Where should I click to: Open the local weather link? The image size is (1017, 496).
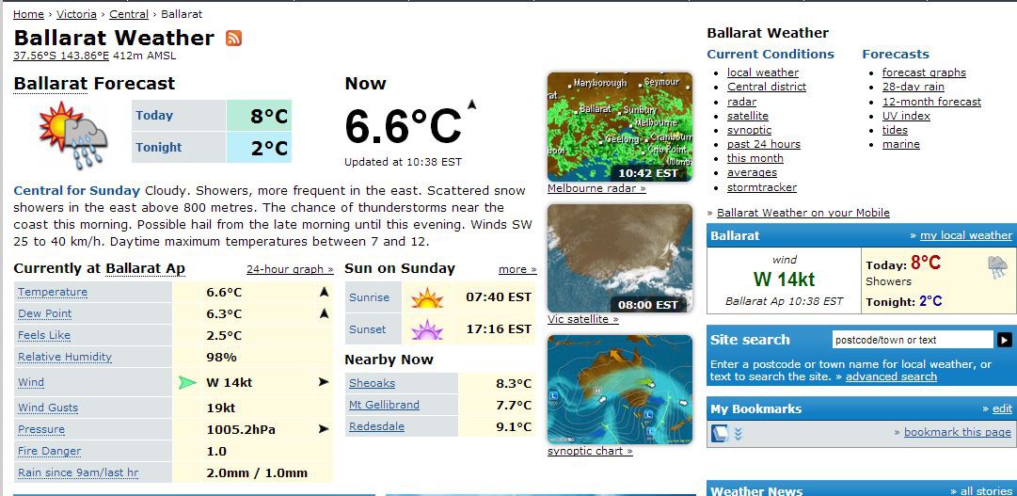pyautogui.click(x=763, y=72)
